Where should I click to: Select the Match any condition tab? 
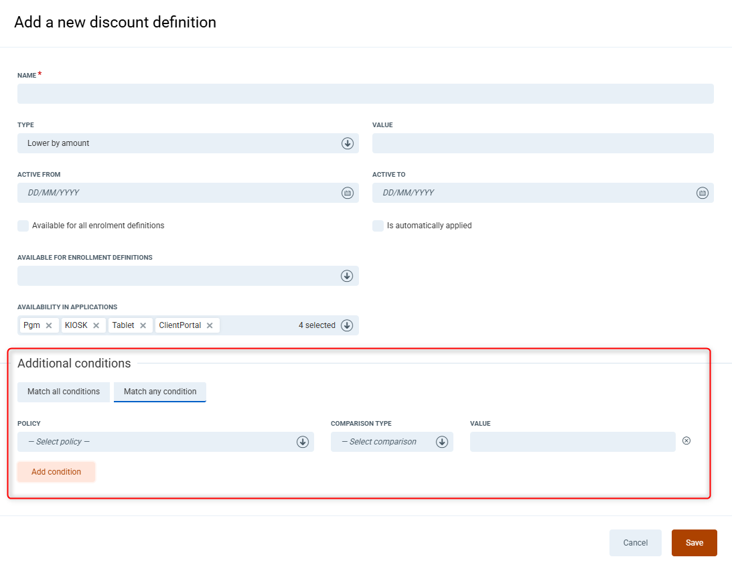pos(160,392)
